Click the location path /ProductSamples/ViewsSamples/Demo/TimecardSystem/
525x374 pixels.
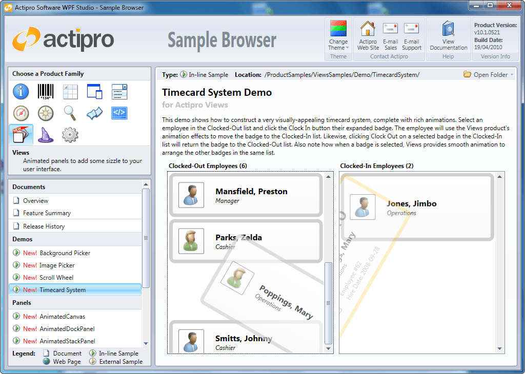click(342, 75)
